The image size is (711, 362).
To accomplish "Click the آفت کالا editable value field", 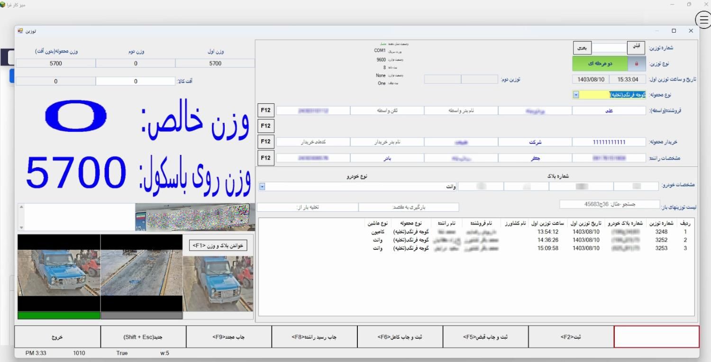I will pyautogui.click(x=136, y=81).
